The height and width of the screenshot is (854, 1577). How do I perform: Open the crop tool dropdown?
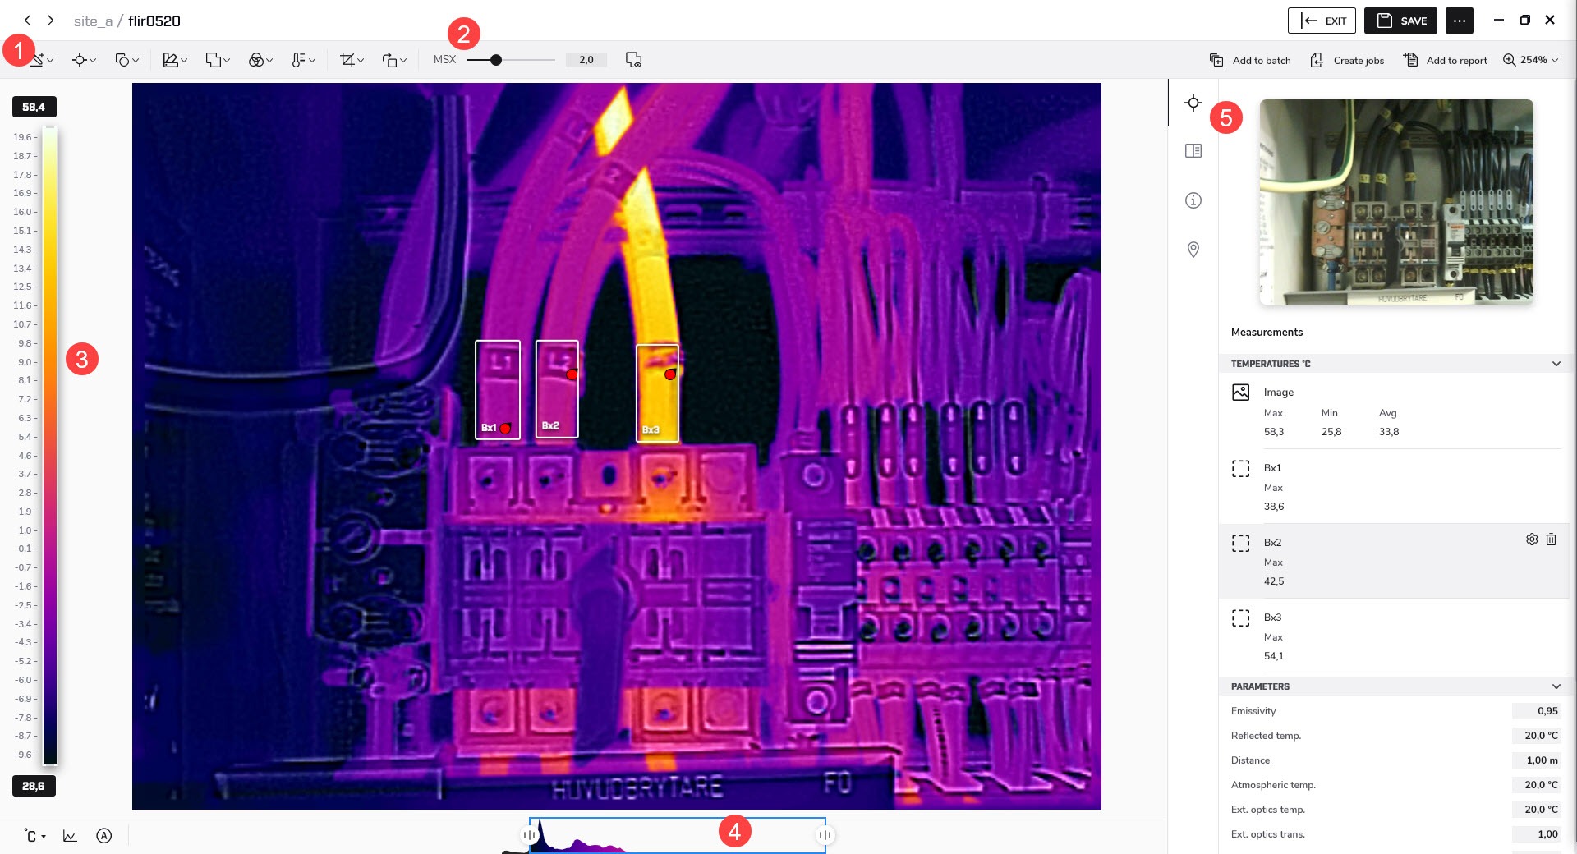tap(352, 60)
